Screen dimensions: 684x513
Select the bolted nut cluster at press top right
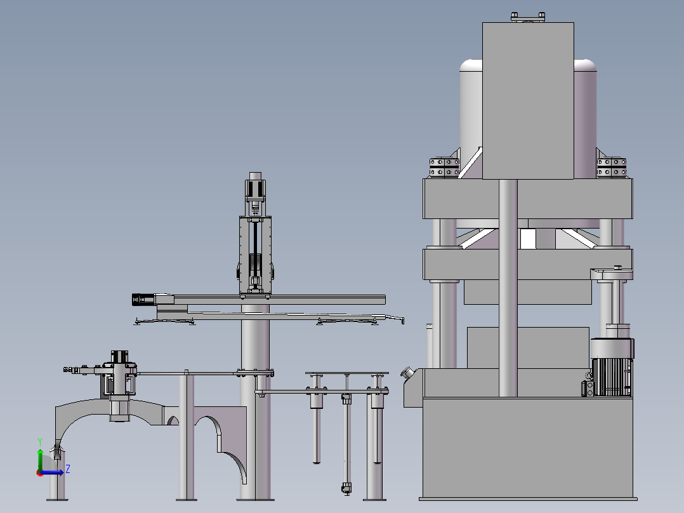coord(612,168)
